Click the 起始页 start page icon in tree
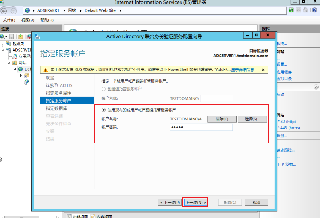This screenshot has width=320, height=218. click(x=8, y=43)
